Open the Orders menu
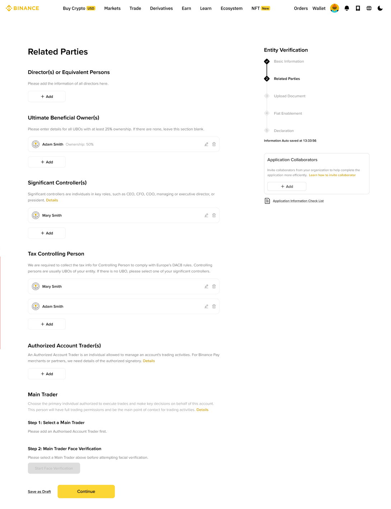 point(301,8)
